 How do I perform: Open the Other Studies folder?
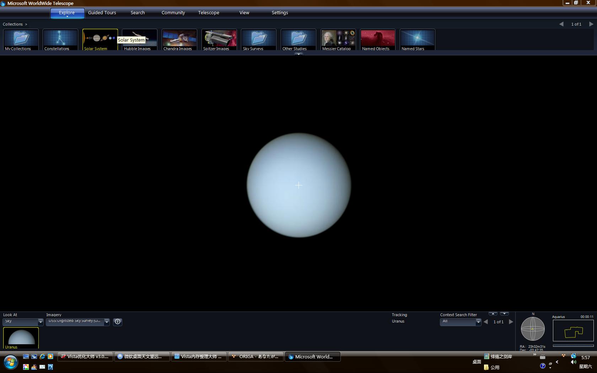click(298, 40)
